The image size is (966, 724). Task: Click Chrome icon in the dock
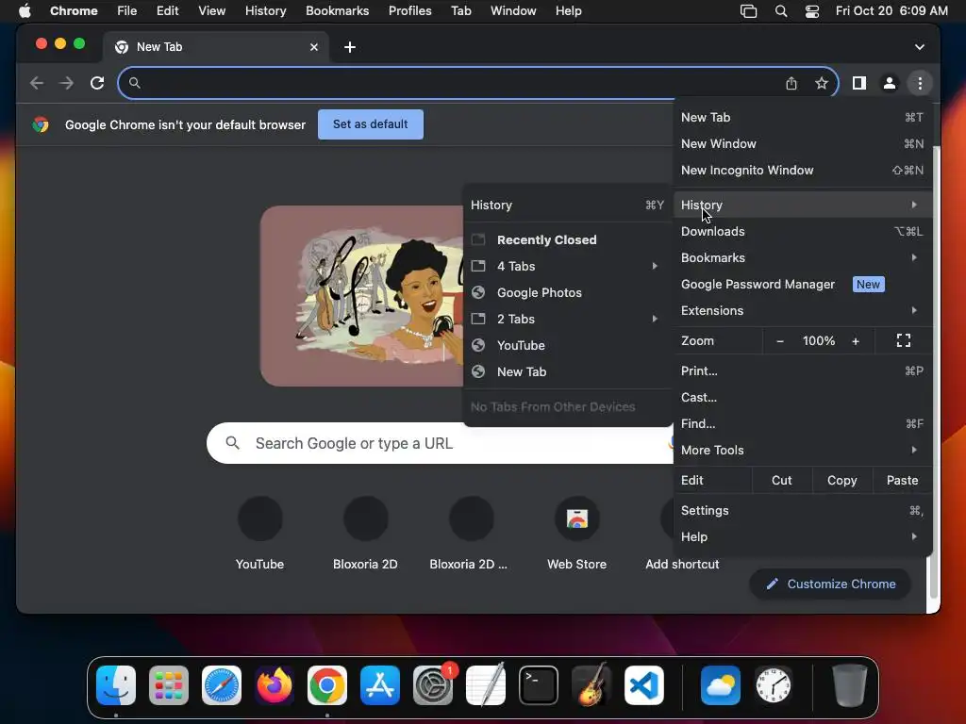[327, 685]
